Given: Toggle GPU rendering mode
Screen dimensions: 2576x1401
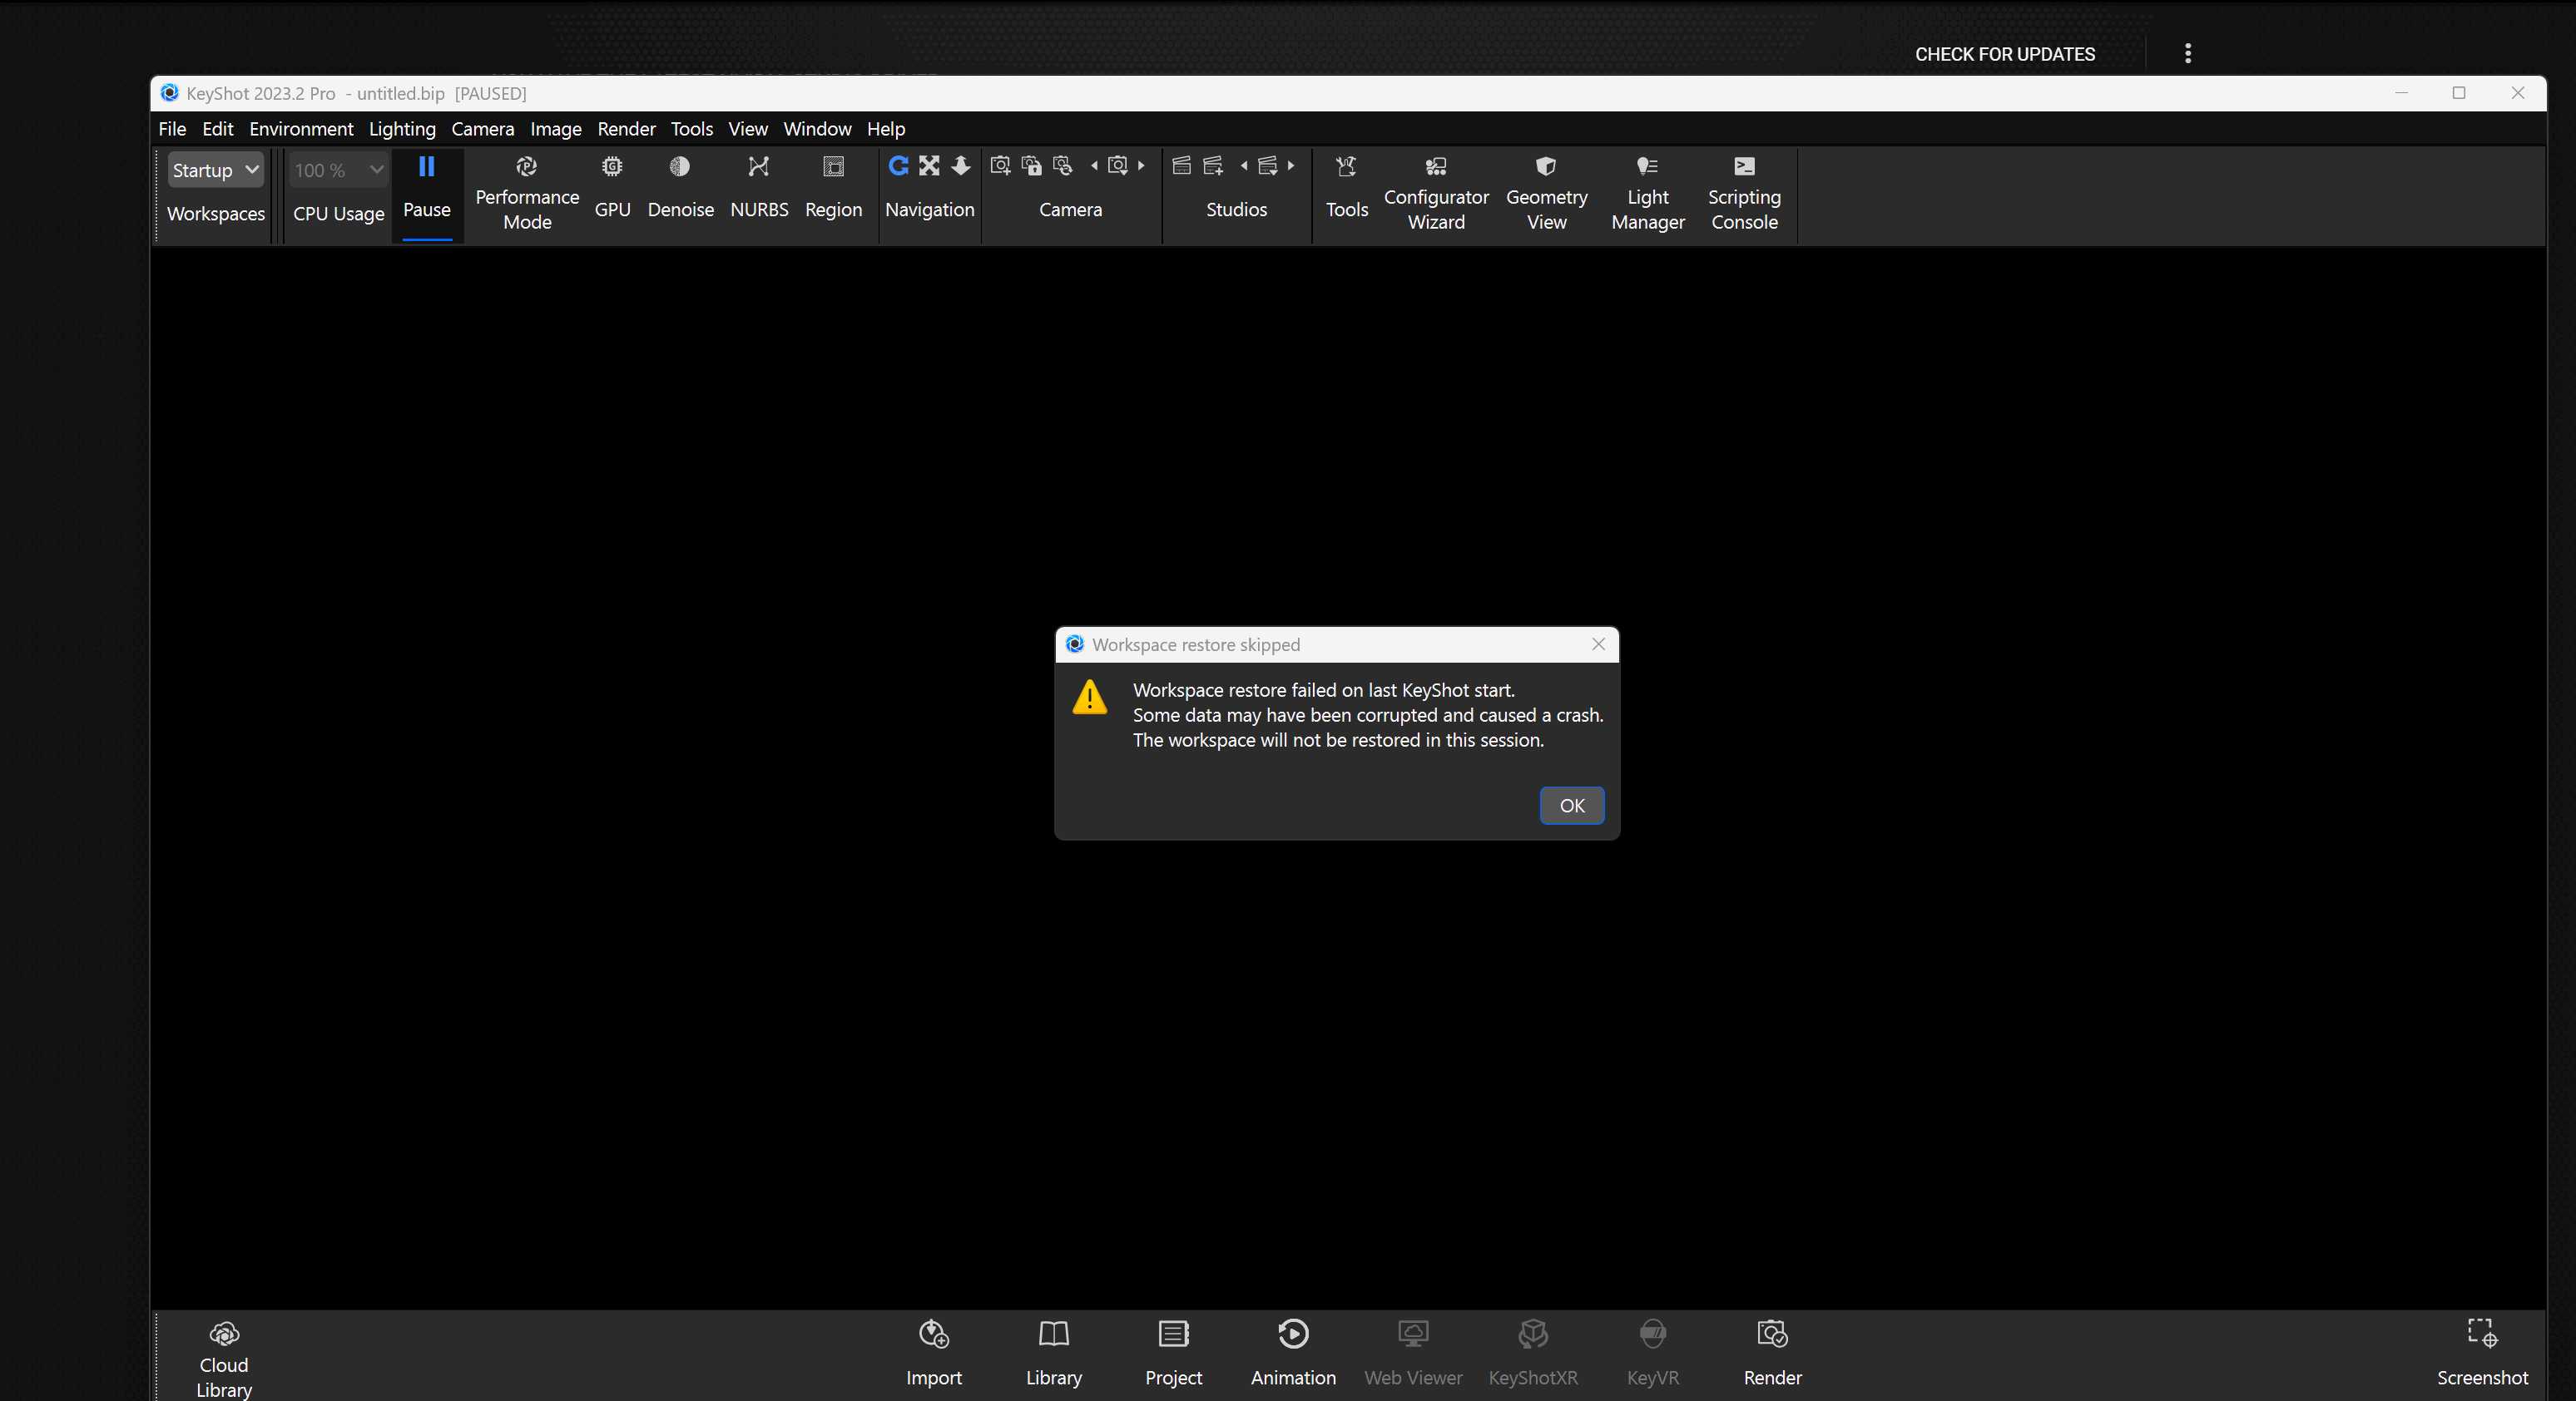Looking at the screenshot, I should 612,187.
